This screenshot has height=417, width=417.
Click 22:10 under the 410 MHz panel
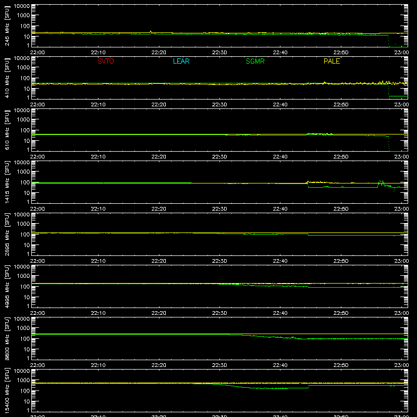[x=98, y=105]
